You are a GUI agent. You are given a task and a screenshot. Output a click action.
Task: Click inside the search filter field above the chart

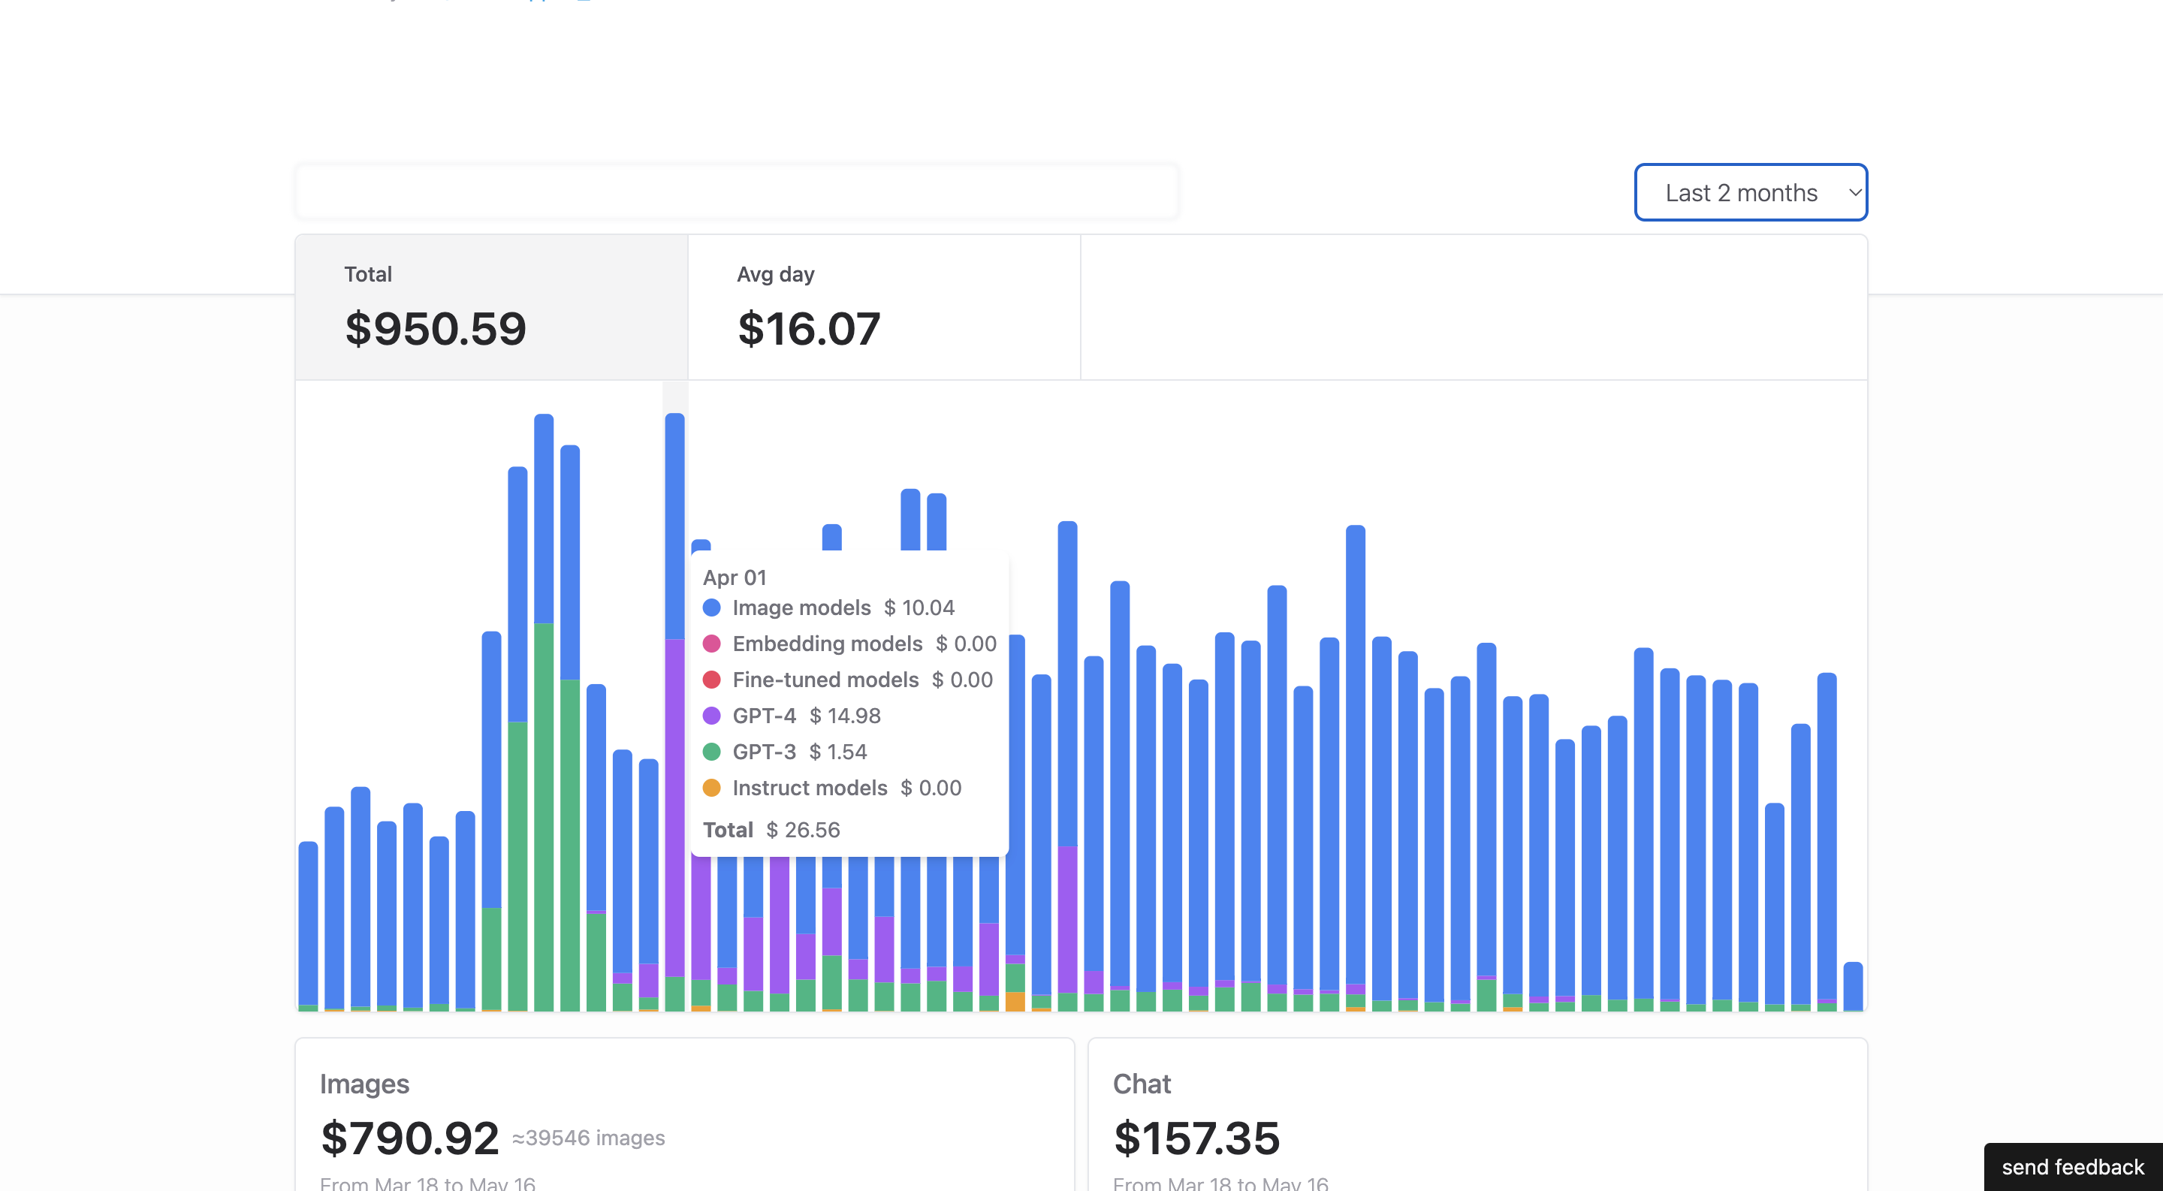pos(735,192)
